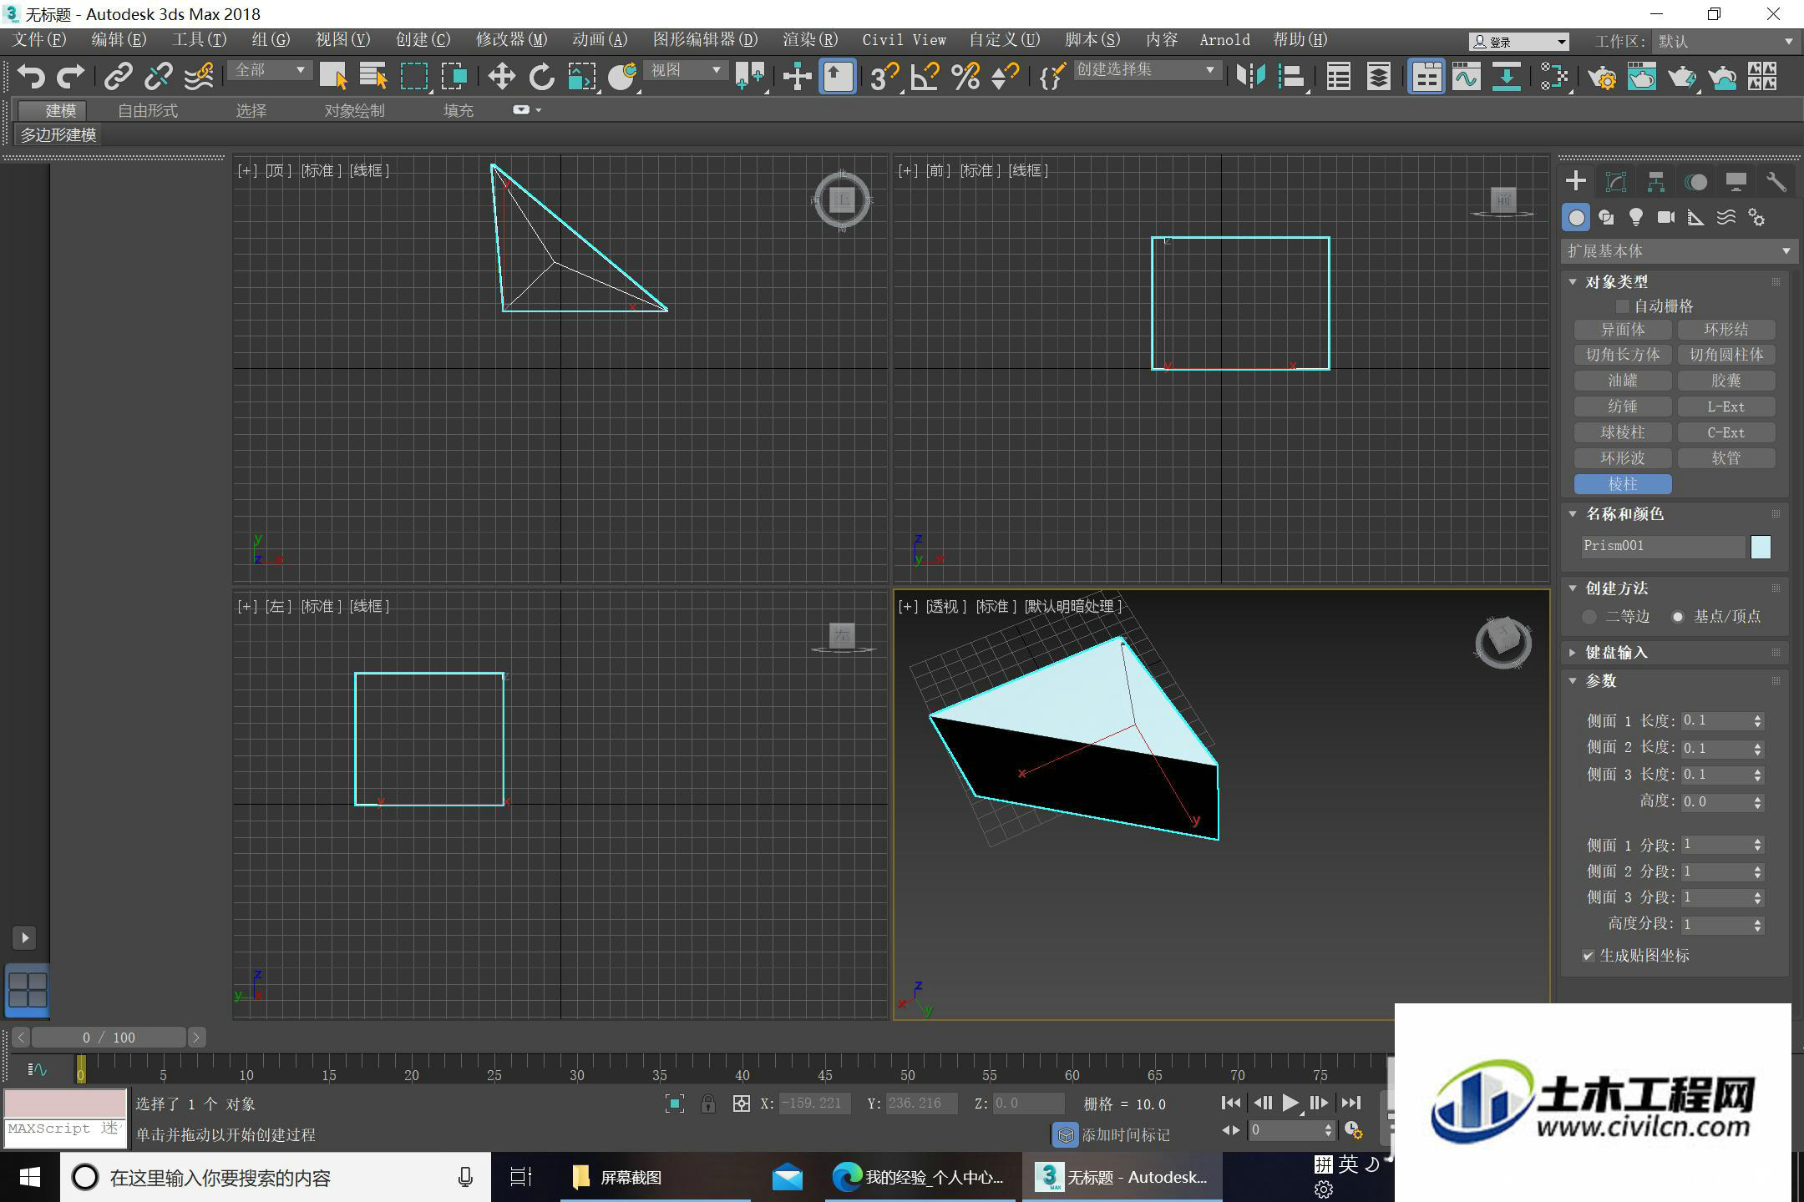Select the Unlink selection icon
The image size is (1804, 1202).
point(158,77)
